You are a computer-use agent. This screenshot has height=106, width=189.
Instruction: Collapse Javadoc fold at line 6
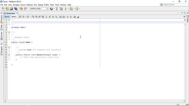[9, 32]
